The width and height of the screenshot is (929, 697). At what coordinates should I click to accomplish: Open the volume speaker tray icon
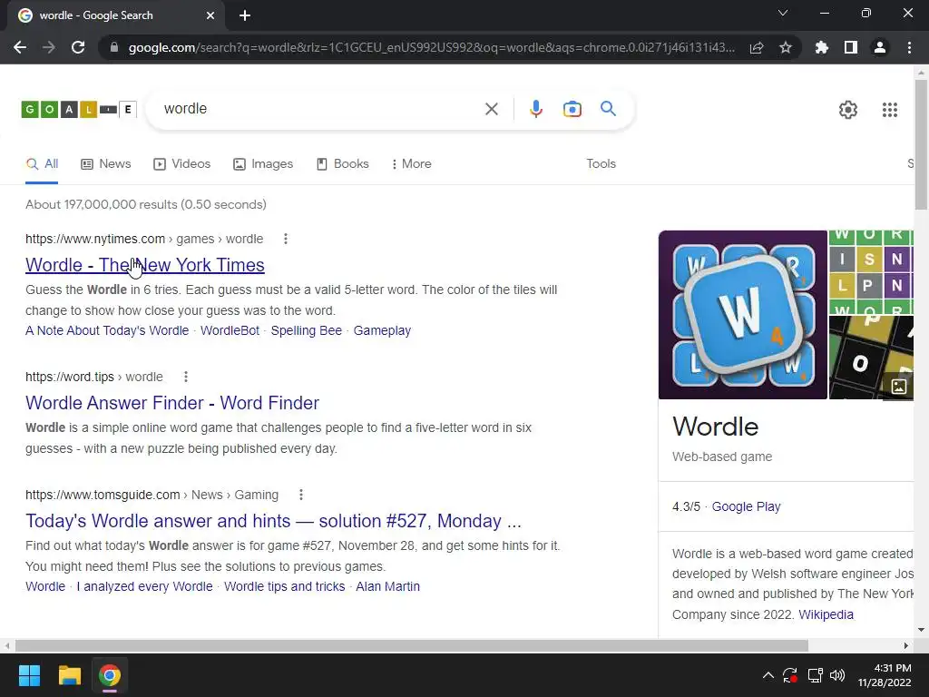(837, 675)
